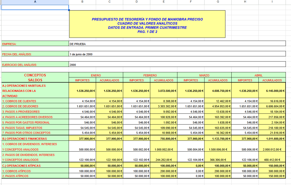Select the '1 de junio de 2000' date cell

click(x=177, y=54)
